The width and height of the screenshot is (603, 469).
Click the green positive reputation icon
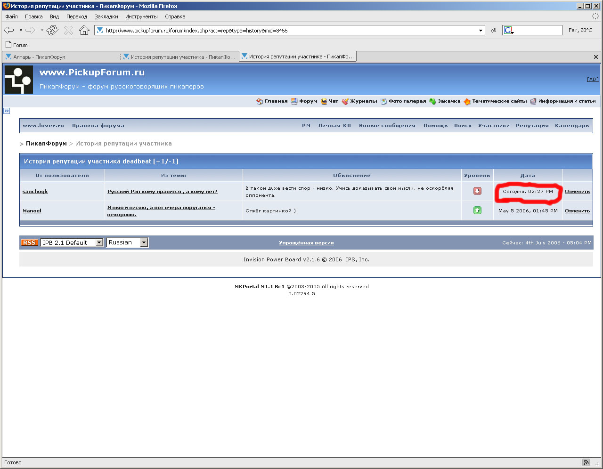click(477, 210)
